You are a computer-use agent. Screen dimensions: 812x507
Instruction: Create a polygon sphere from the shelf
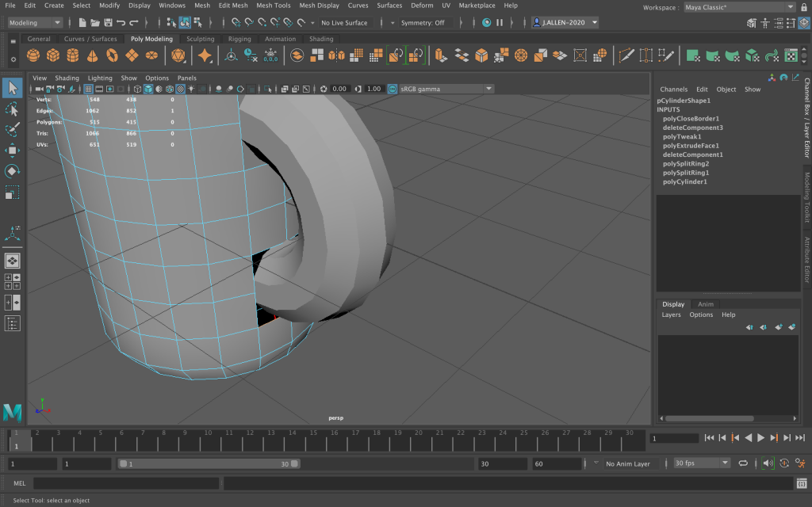[33, 55]
